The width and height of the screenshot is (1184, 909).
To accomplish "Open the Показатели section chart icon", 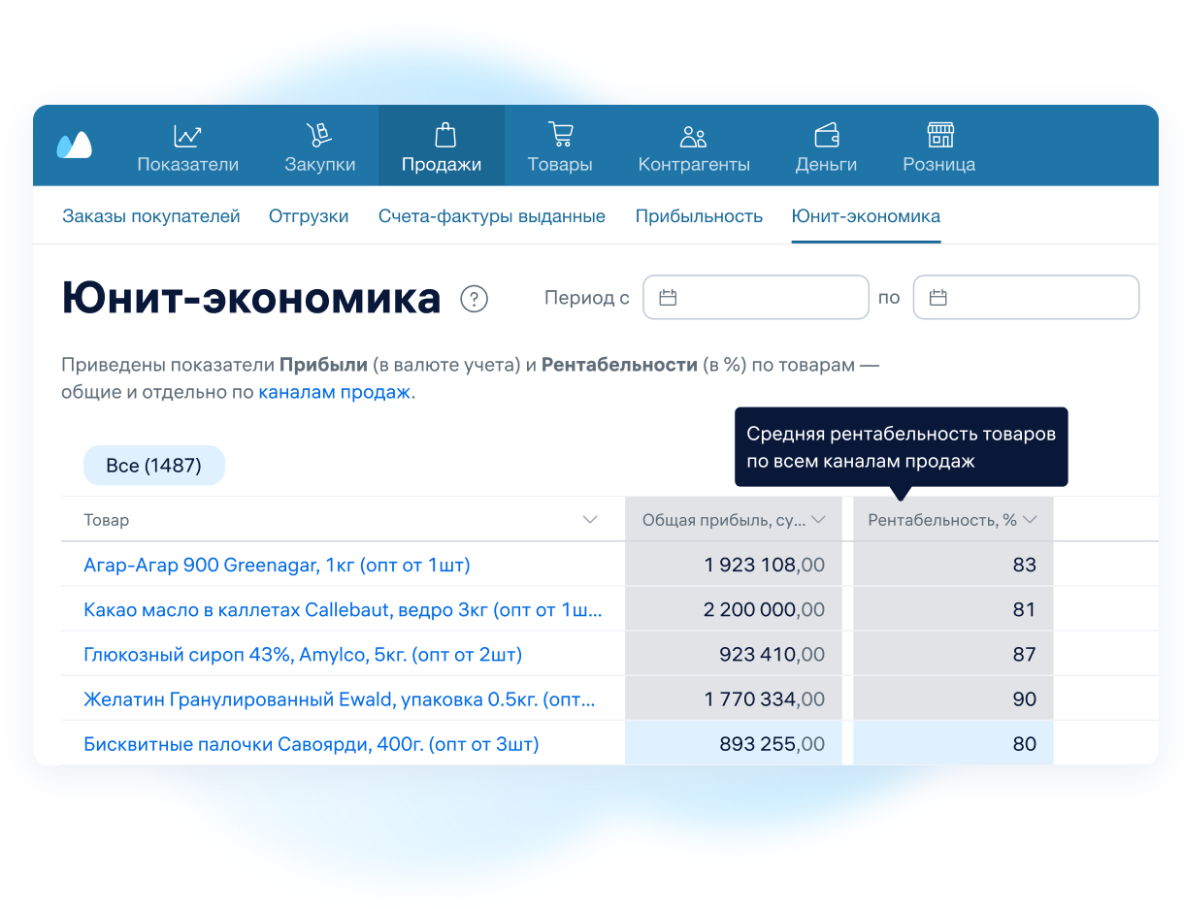I will pyautogui.click(x=187, y=135).
